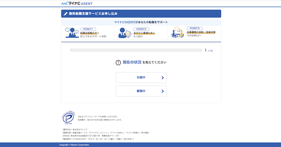Click the POINT1 label badge

88,29
